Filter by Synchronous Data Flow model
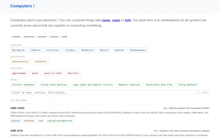The width and height of the screenshot is (220, 137). tap(159, 85)
